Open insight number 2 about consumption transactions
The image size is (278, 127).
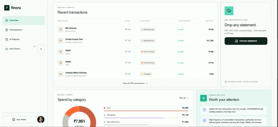[234, 121]
